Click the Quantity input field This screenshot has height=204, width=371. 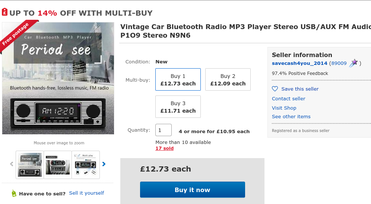click(164, 130)
